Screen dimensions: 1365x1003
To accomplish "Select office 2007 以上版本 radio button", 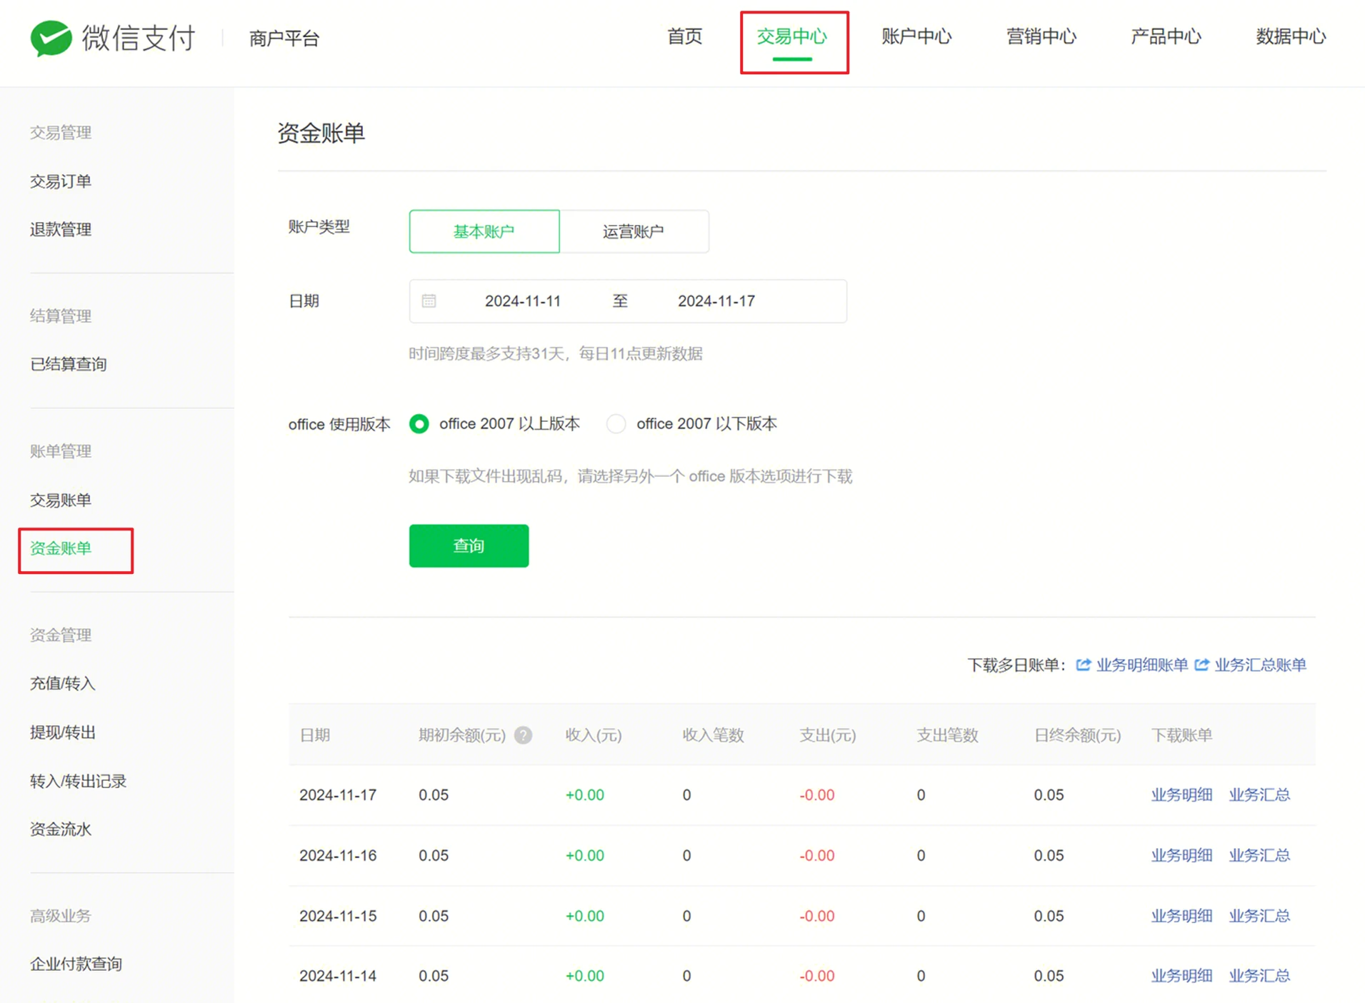I will (419, 424).
